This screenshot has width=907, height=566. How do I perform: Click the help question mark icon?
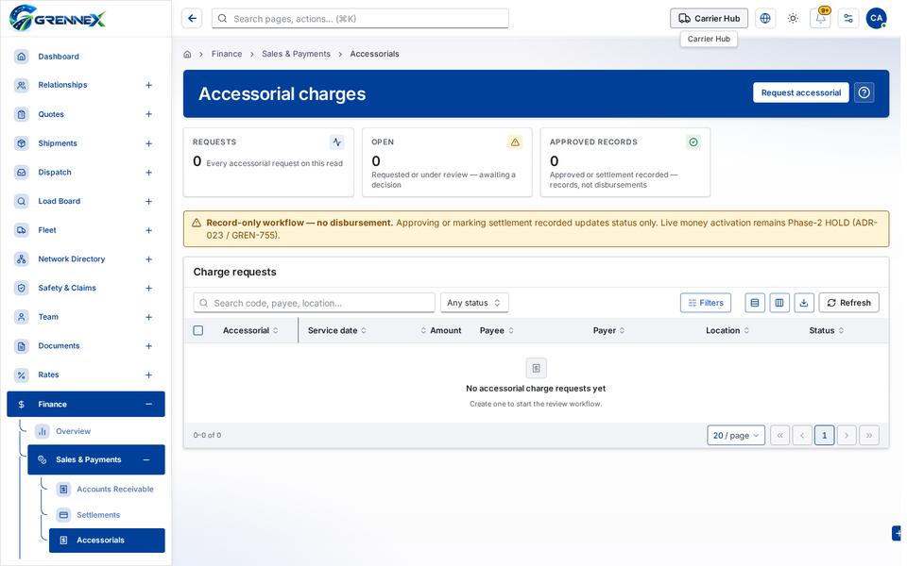point(864,92)
